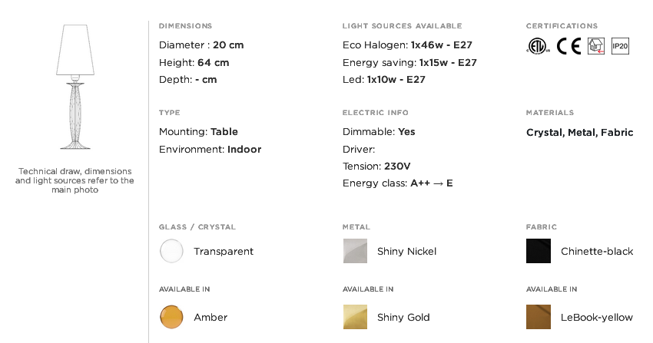653x343 pixels.
Task: Select the Amber crystal swatch
Action: [171, 317]
